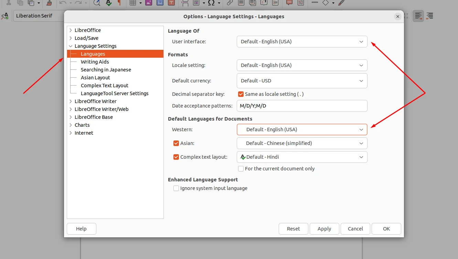
Task: Collapse the Language Settings tree node
Action: (71, 46)
